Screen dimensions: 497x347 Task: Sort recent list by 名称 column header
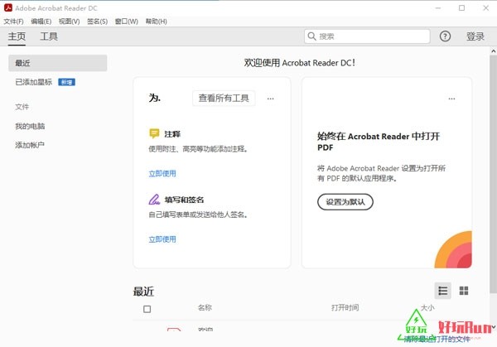(205, 307)
